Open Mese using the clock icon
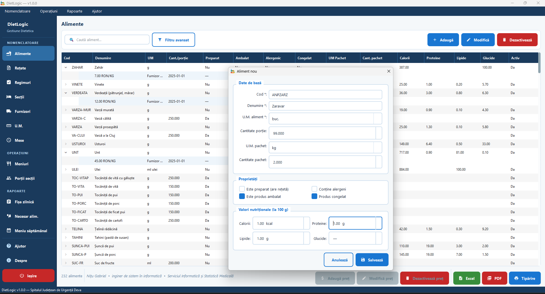 pyautogui.click(x=9, y=140)
